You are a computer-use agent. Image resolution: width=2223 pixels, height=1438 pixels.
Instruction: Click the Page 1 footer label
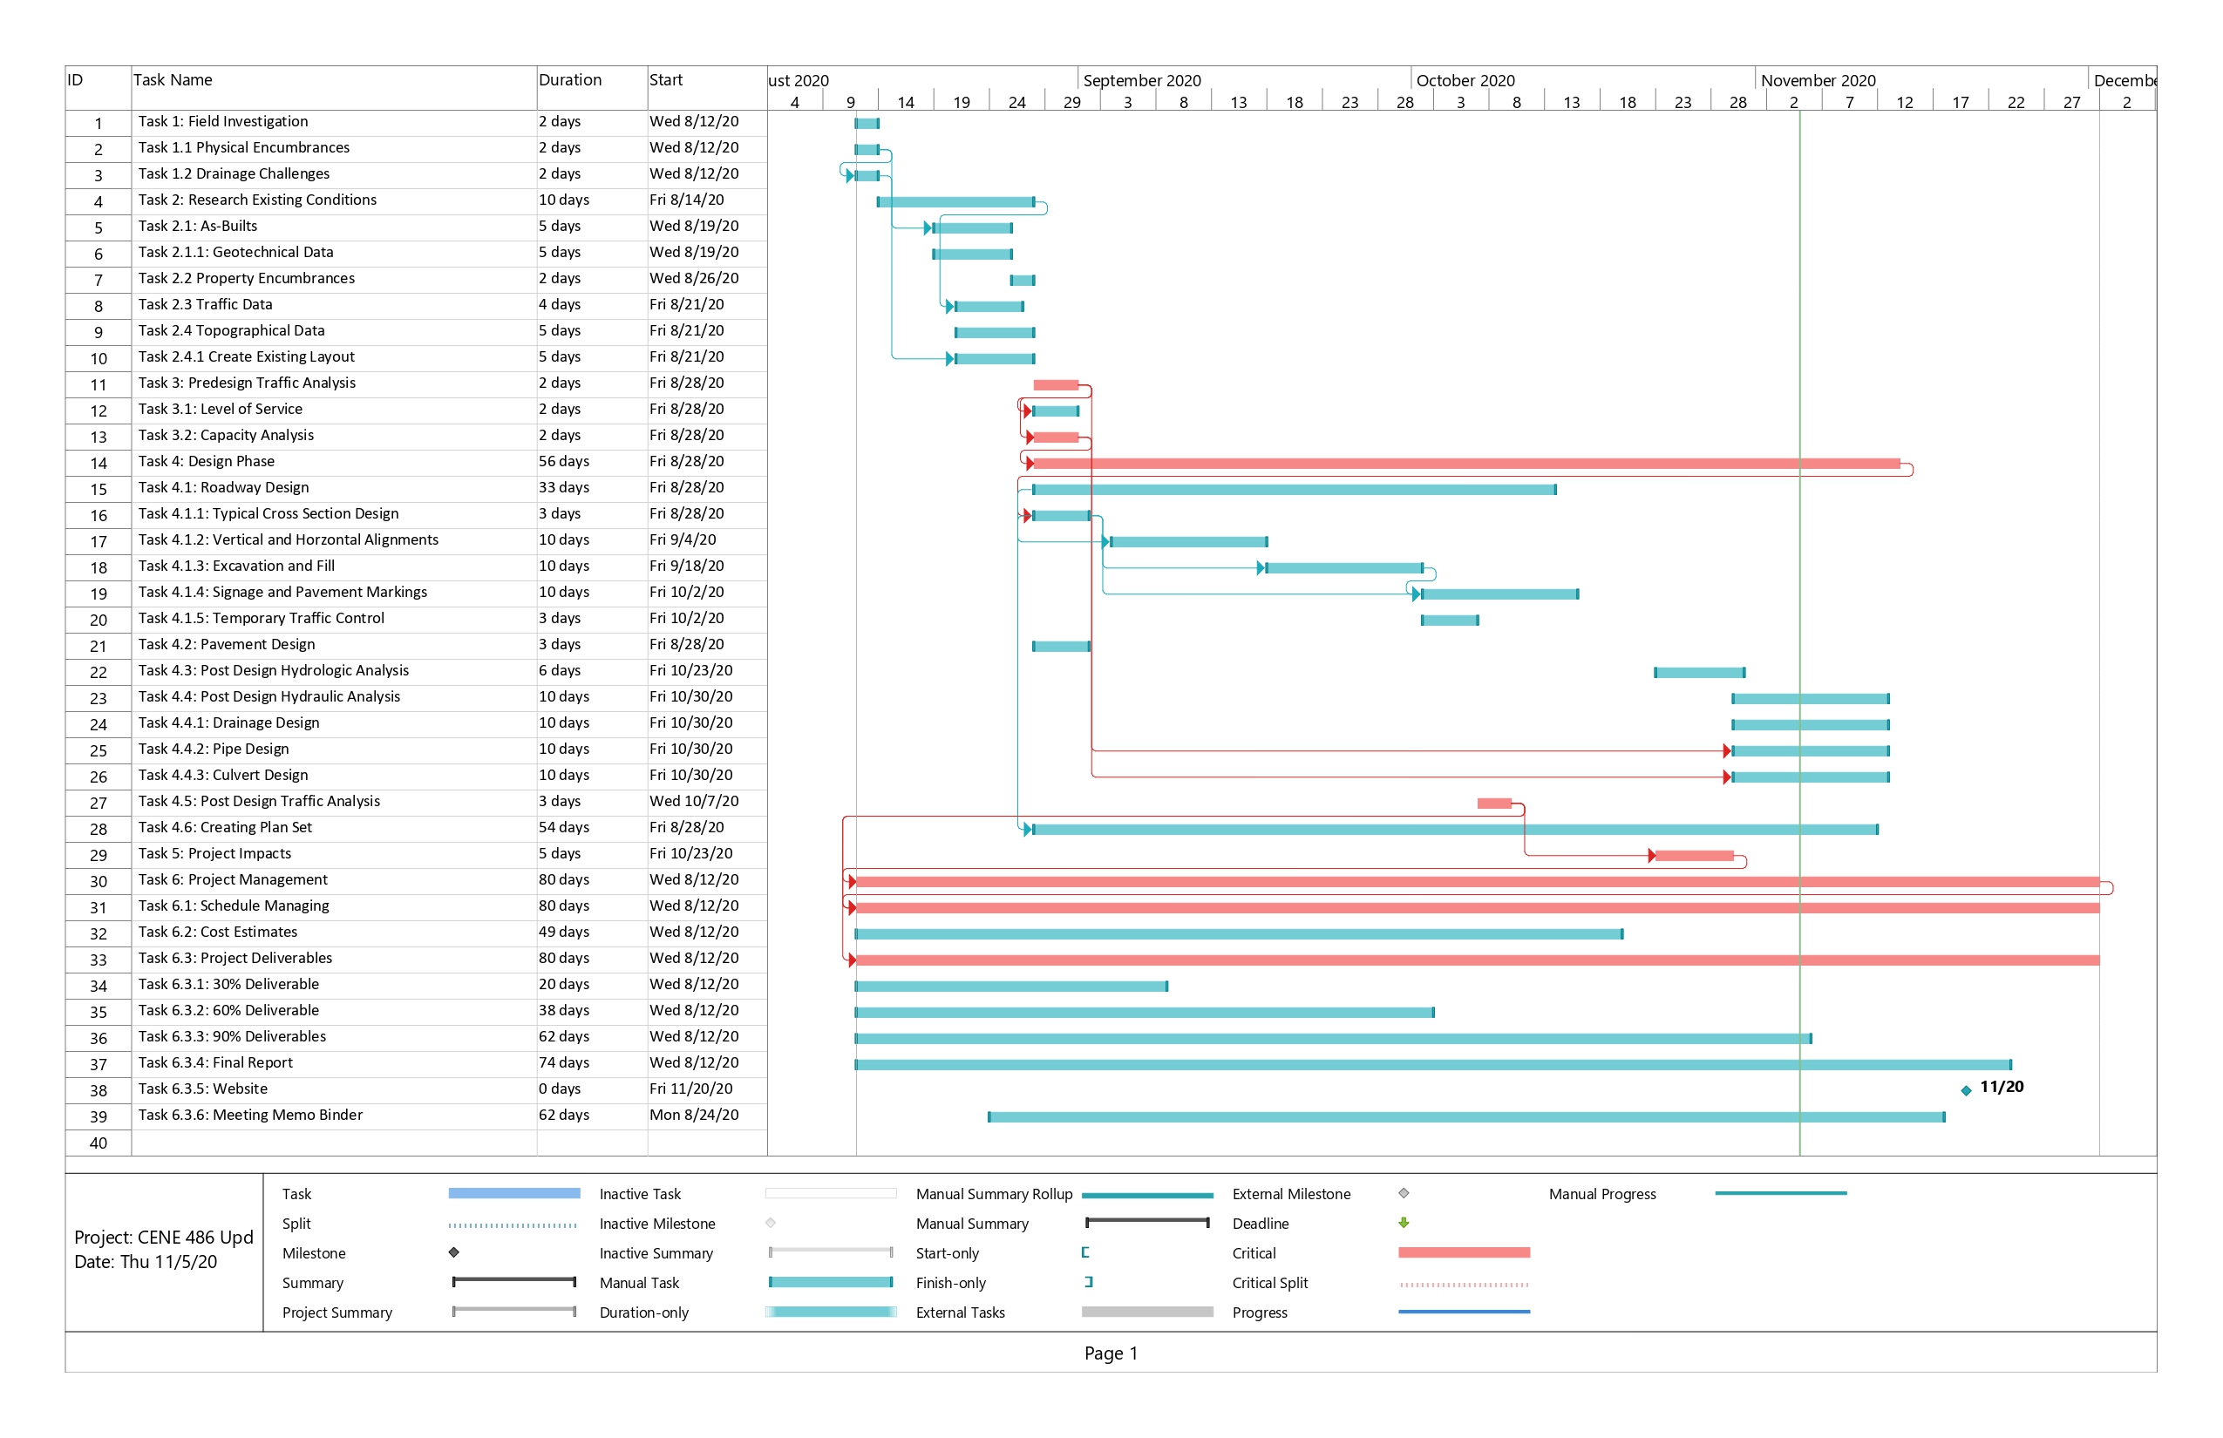point(1111,1353)
